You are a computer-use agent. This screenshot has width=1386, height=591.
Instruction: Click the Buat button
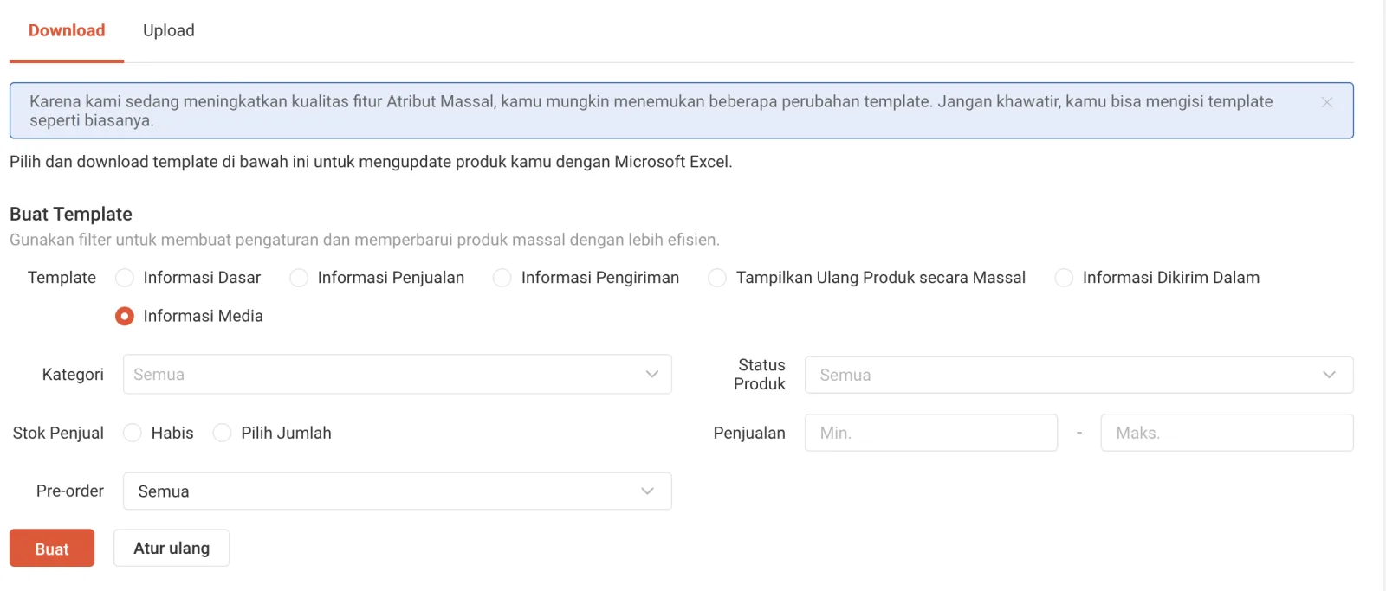point(52,549)
